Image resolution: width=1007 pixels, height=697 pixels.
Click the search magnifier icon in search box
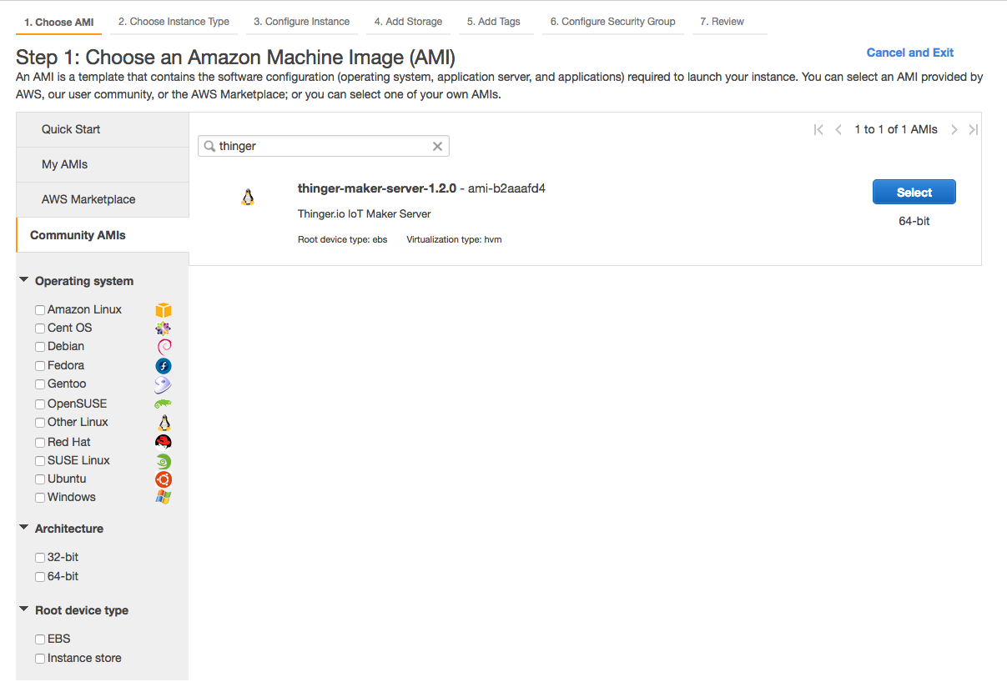coord(209,146)
